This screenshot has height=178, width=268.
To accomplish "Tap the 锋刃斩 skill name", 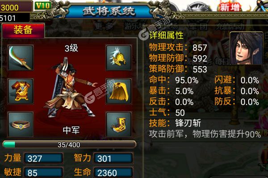I will tap(188, 123).
